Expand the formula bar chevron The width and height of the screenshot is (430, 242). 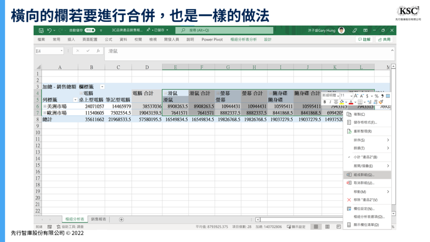click(x=392, y=50)
